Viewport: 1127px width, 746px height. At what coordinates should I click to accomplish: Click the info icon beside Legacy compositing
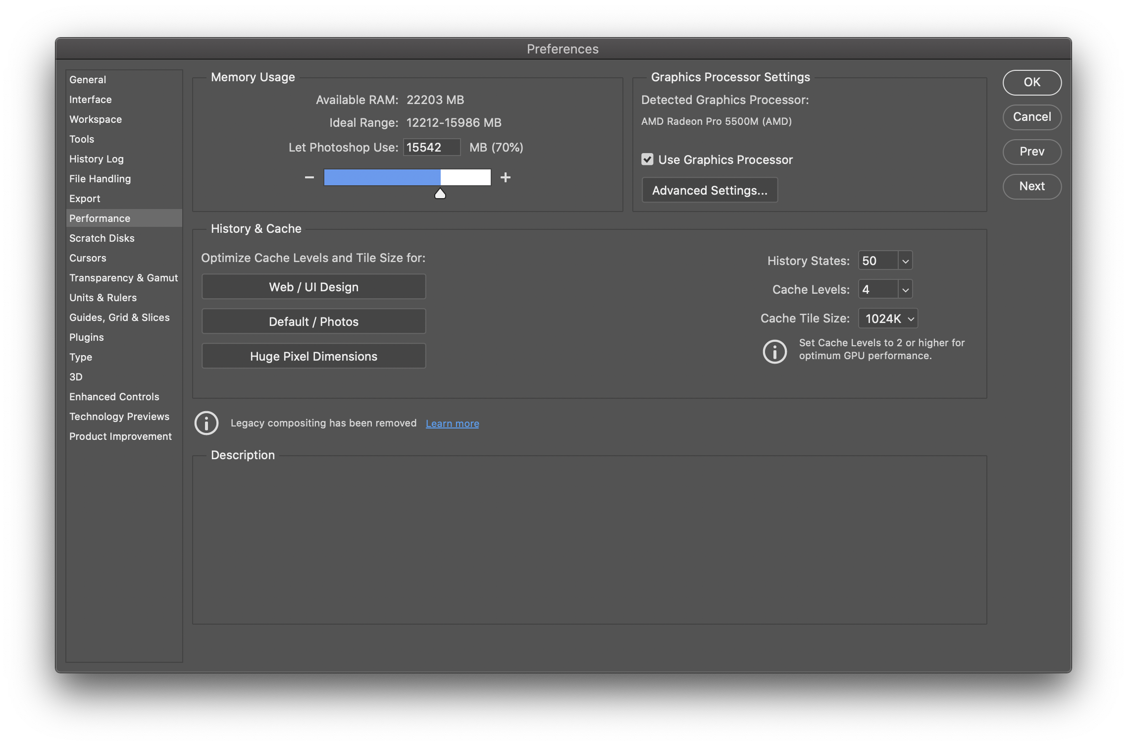coord(206,423)
